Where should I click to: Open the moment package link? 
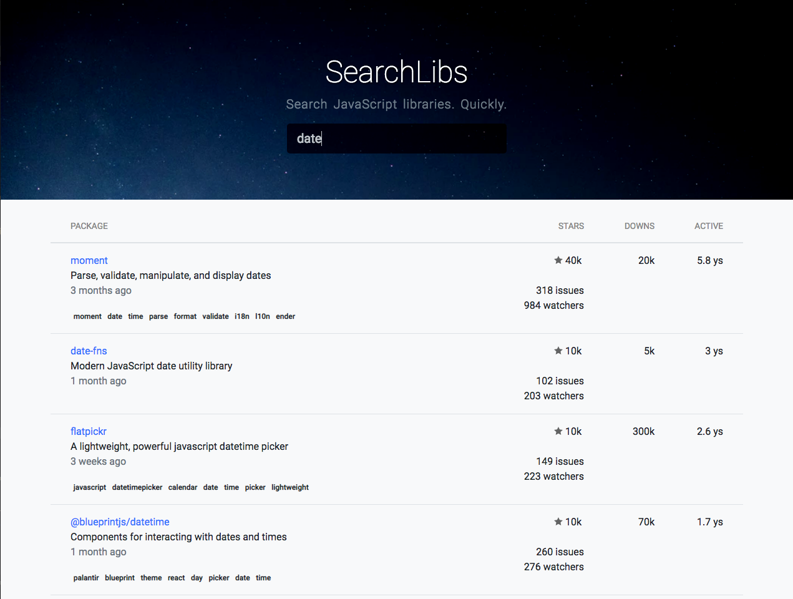tap(89, 260)
